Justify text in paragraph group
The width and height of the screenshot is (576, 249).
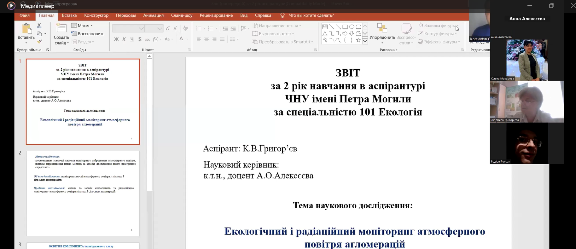pos(222,39)
